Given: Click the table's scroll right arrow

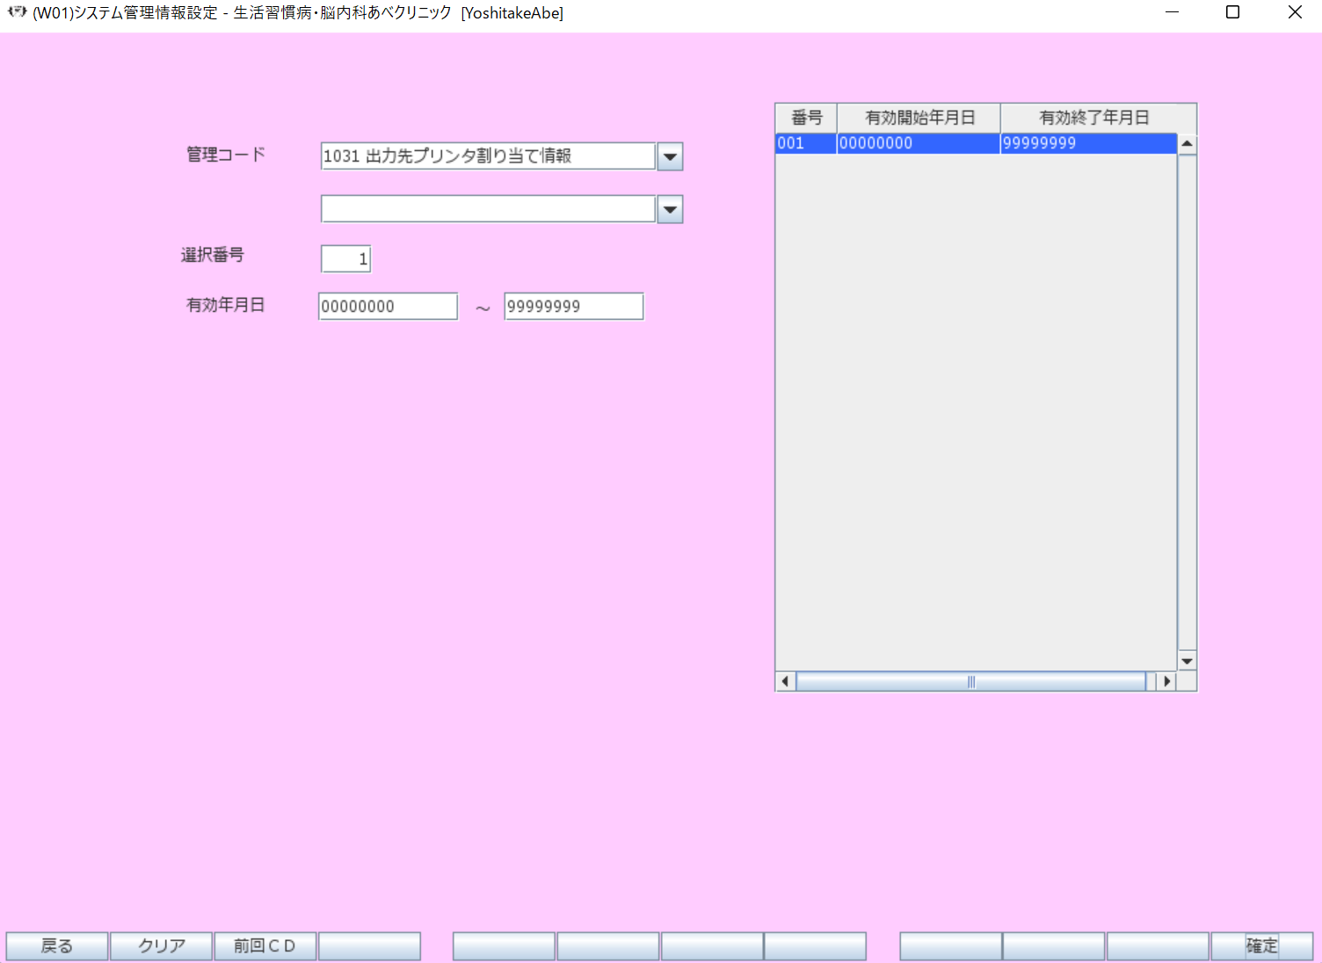Looking at the screenshot, I should [1166, 681].
